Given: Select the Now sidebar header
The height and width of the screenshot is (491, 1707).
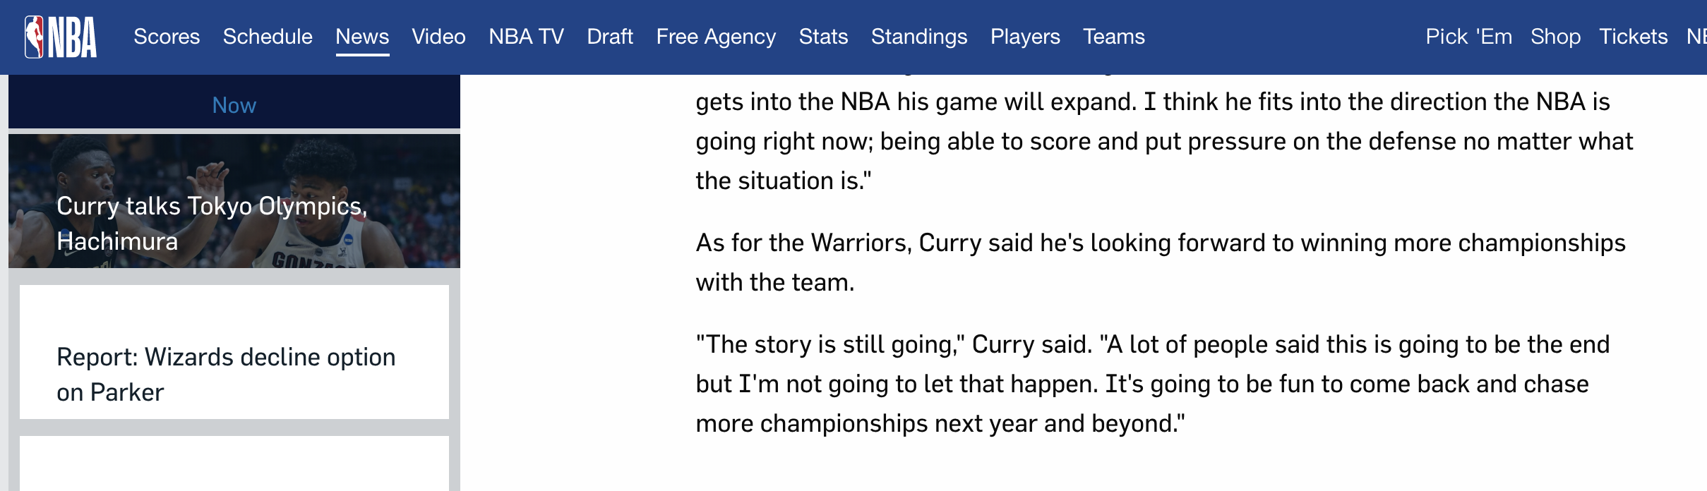Looking at the screenshot, I should 234,105.
